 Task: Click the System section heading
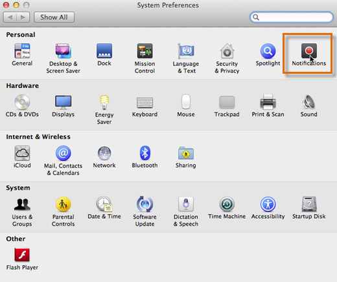18,188
